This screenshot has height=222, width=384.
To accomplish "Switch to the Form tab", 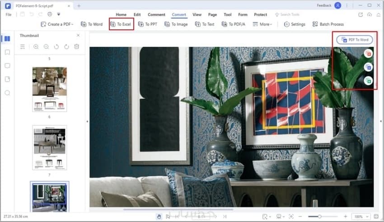I will pyautogui.click(x=243, y=14).
